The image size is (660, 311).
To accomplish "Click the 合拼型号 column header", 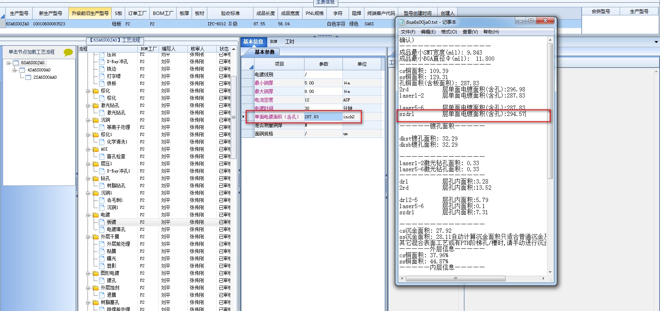I will pos(601,12).
